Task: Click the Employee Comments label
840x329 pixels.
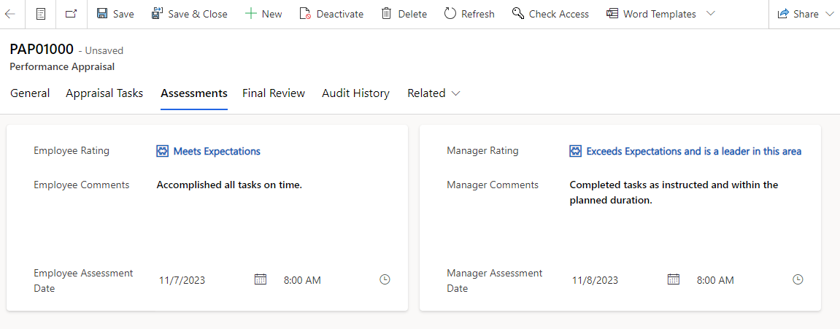Action: [x=82, y=185]
